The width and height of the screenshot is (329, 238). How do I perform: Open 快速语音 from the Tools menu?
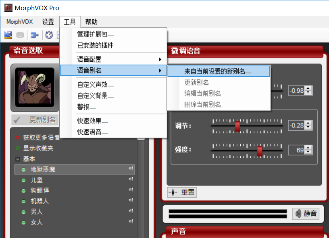pyautogui.click(x=114, y=132)
